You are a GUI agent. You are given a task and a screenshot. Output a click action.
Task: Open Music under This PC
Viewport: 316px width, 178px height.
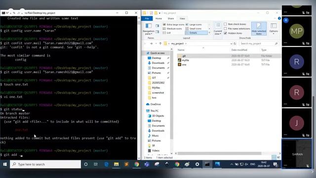tap(155, 135)
